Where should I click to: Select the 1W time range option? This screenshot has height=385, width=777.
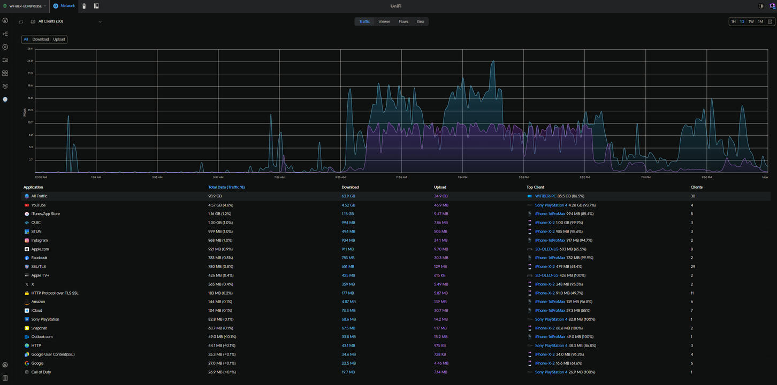click(x=751, y=21)
